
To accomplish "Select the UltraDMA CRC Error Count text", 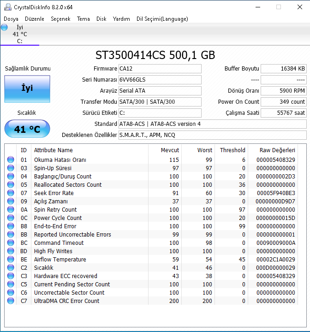I will 67,301.
